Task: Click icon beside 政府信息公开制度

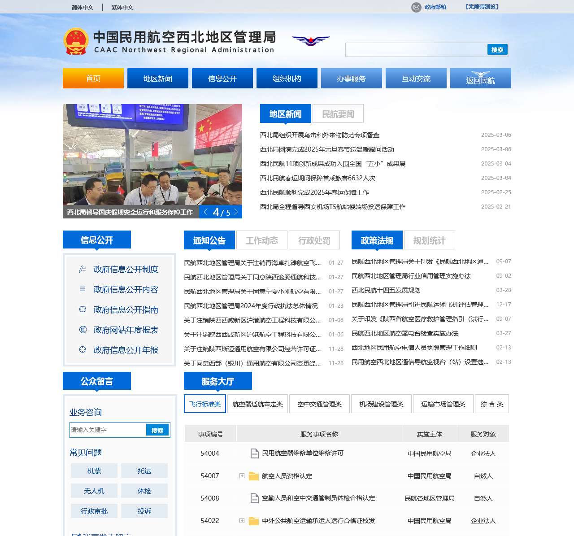Action: pos(83,269)
